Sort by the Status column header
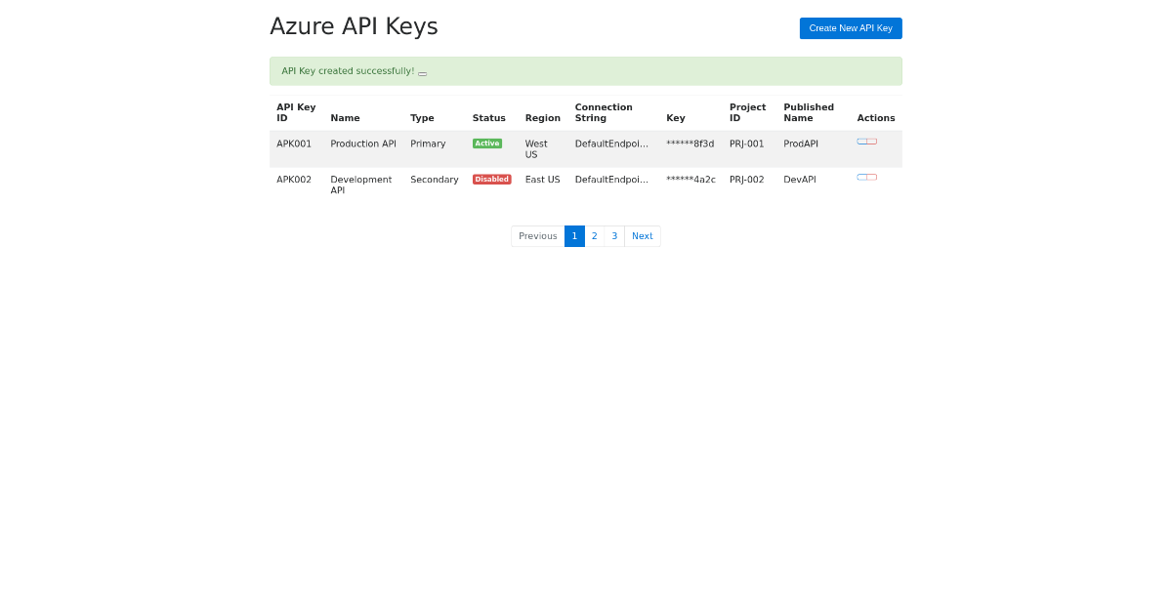Screen dimensions: 1172x615 pyautogui.click(x=488, y=117)
